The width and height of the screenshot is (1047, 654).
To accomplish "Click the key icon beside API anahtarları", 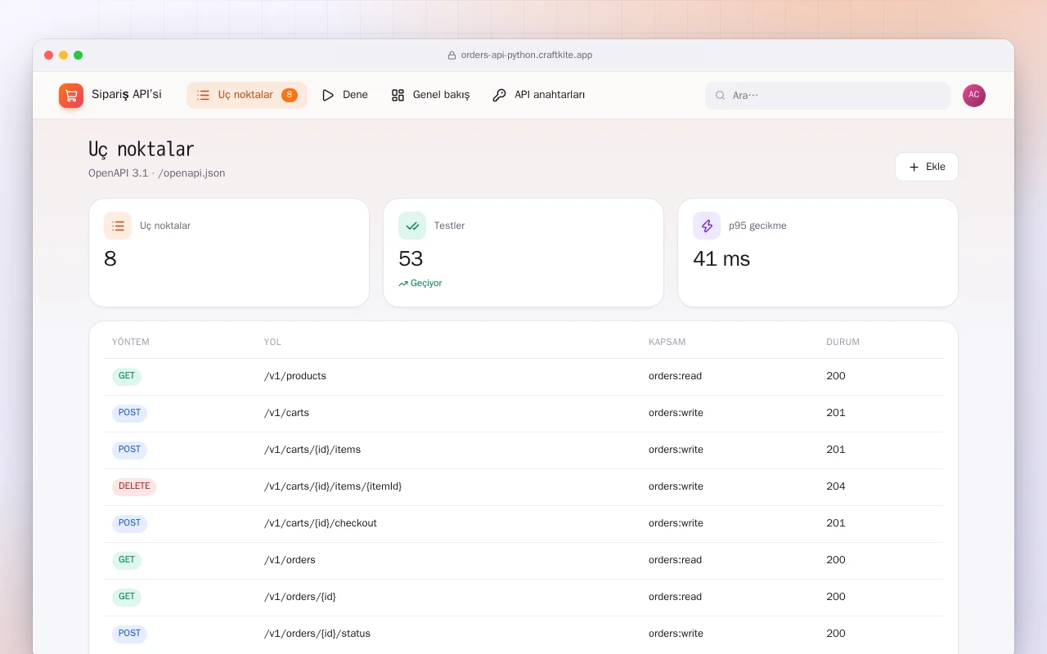I will [500, 95].
